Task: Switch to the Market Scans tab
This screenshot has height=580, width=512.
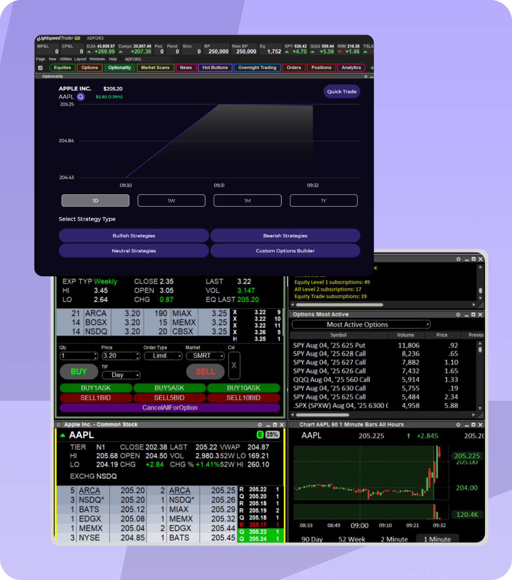Action: (x=155, y=68)
